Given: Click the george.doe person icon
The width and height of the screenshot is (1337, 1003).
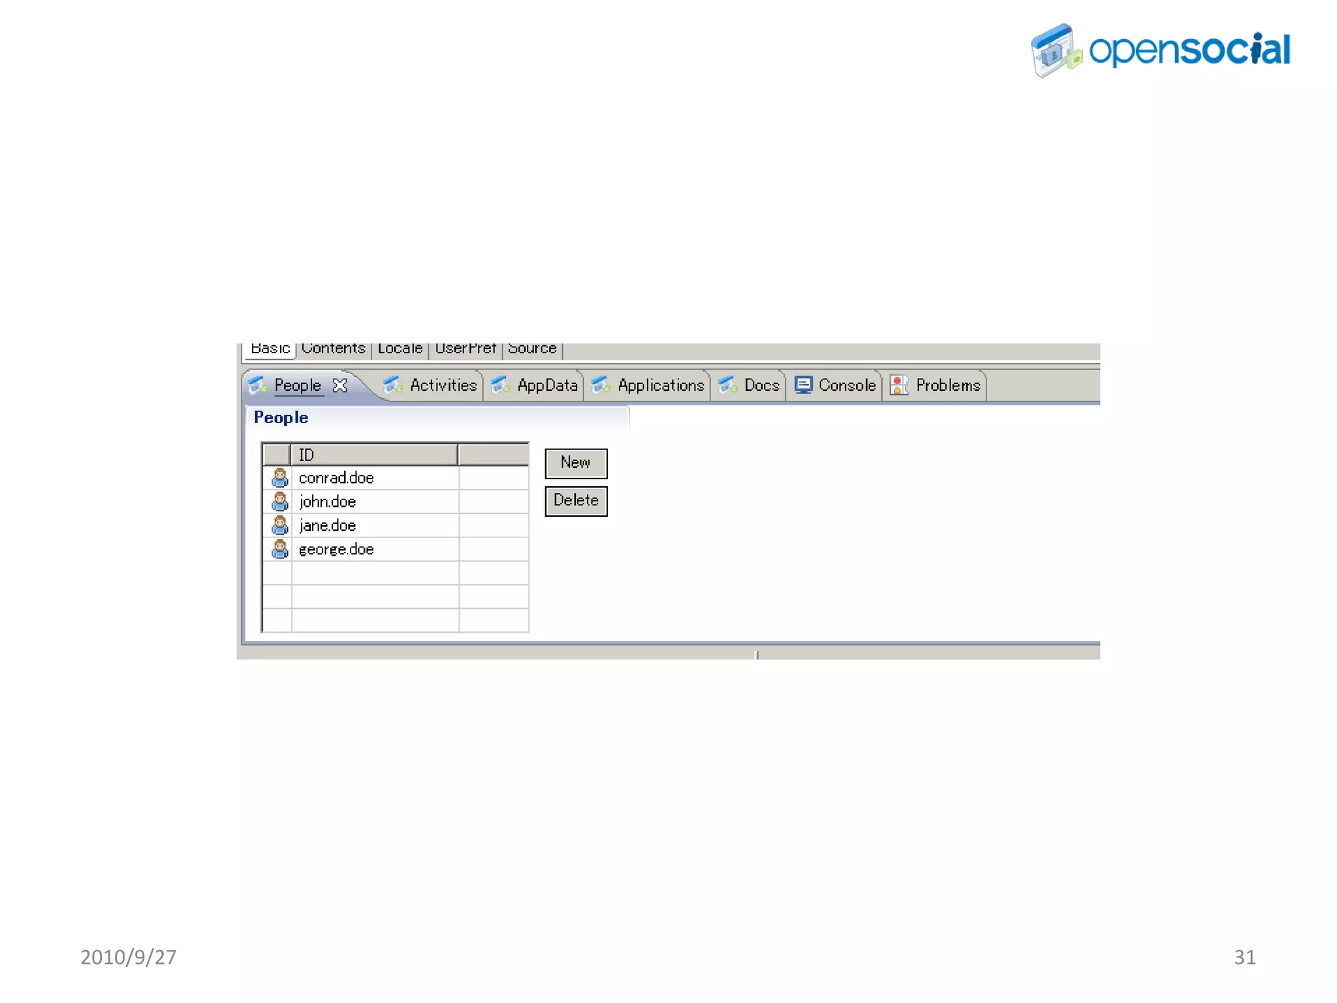Looking at the screenshot, I should click(x=279, y=549).
